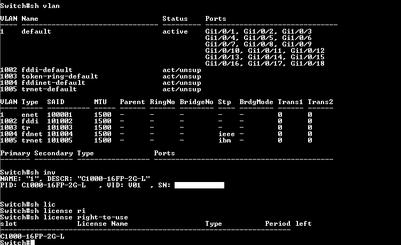401x245 pixels.
Task: Click the VID value V01
Action: tap(135, 185)
